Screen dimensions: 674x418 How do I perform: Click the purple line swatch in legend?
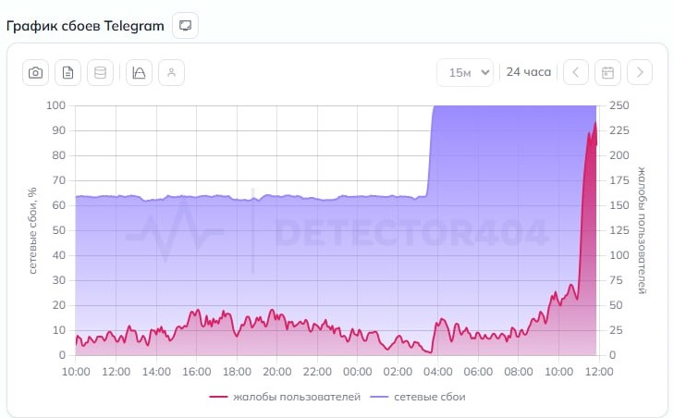click(x=379, y=396)
